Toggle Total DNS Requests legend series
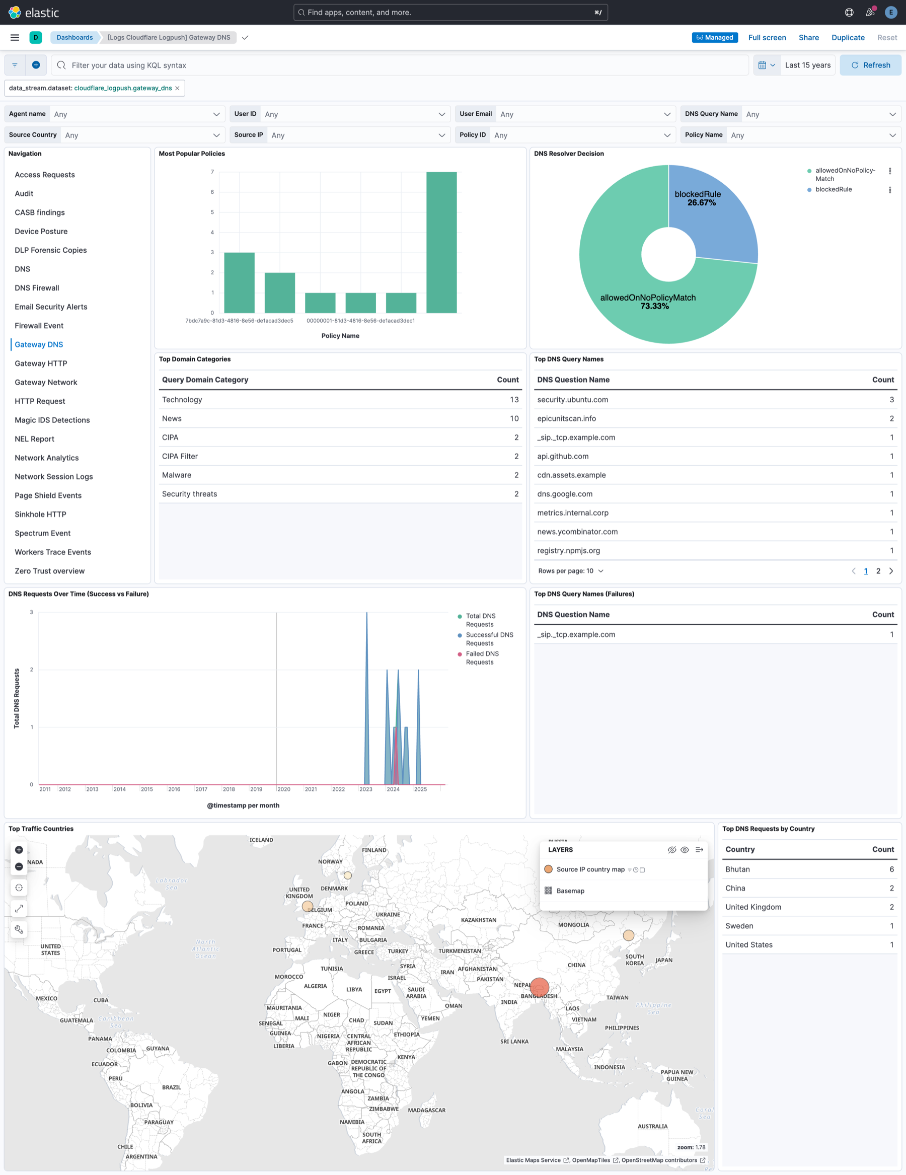Screen dimensions: 906x1175 481,620
